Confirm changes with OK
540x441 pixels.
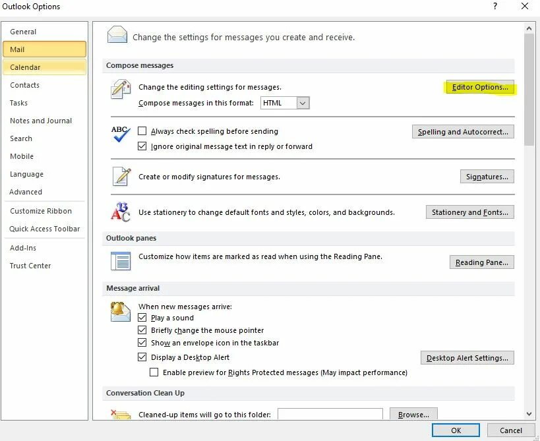click(456, 430)
